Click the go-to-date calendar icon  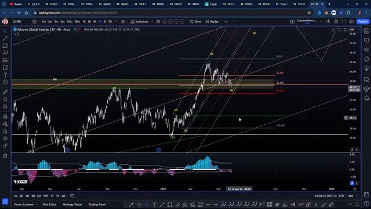[x=72, y=196]
